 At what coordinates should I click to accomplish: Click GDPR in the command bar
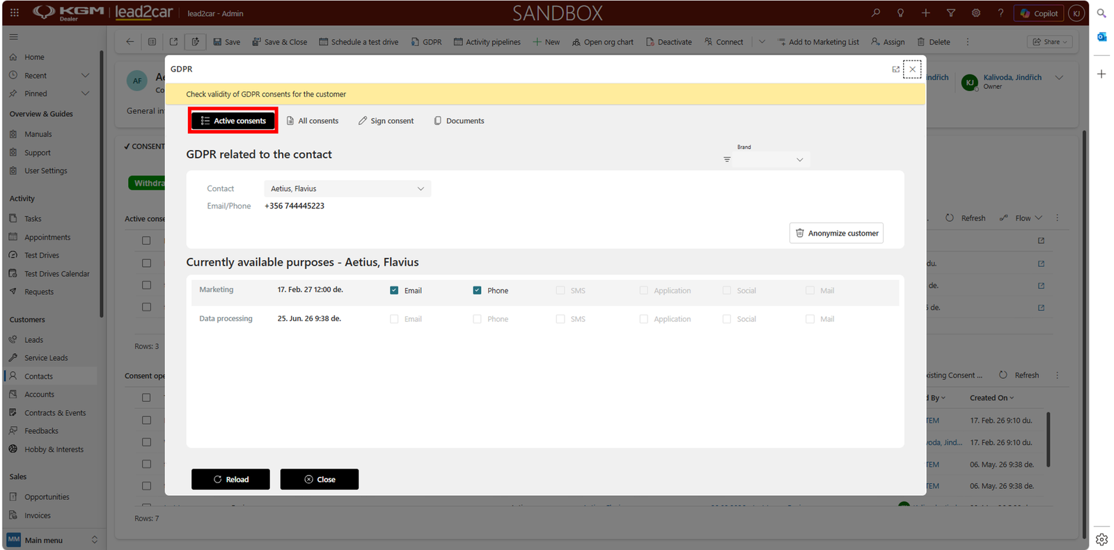coord(426,42)
